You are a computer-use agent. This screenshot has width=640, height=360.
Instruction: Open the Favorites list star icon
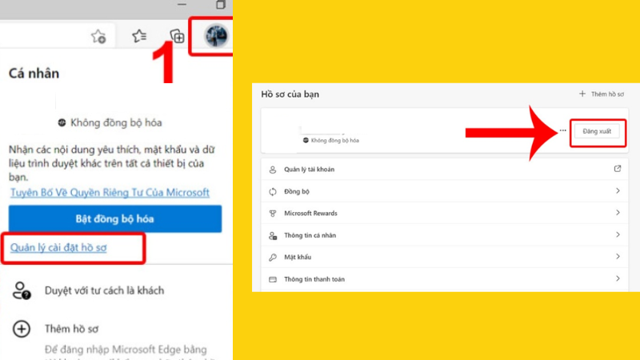click(x=139, y=36)
